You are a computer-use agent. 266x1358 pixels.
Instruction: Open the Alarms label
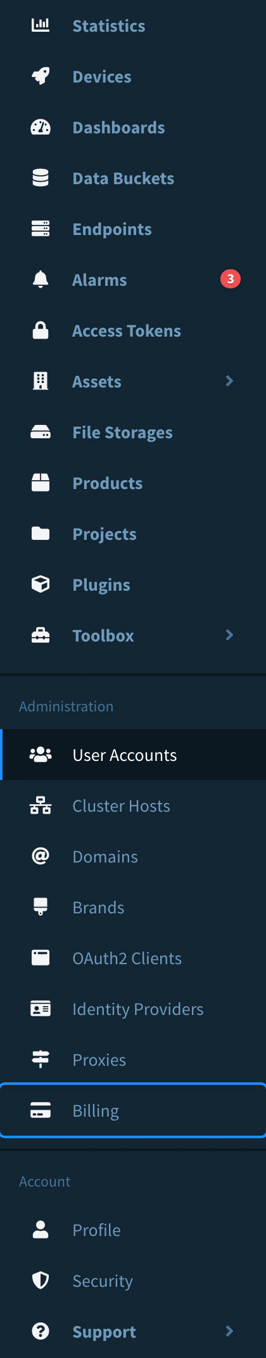click(x=99, y=280)
